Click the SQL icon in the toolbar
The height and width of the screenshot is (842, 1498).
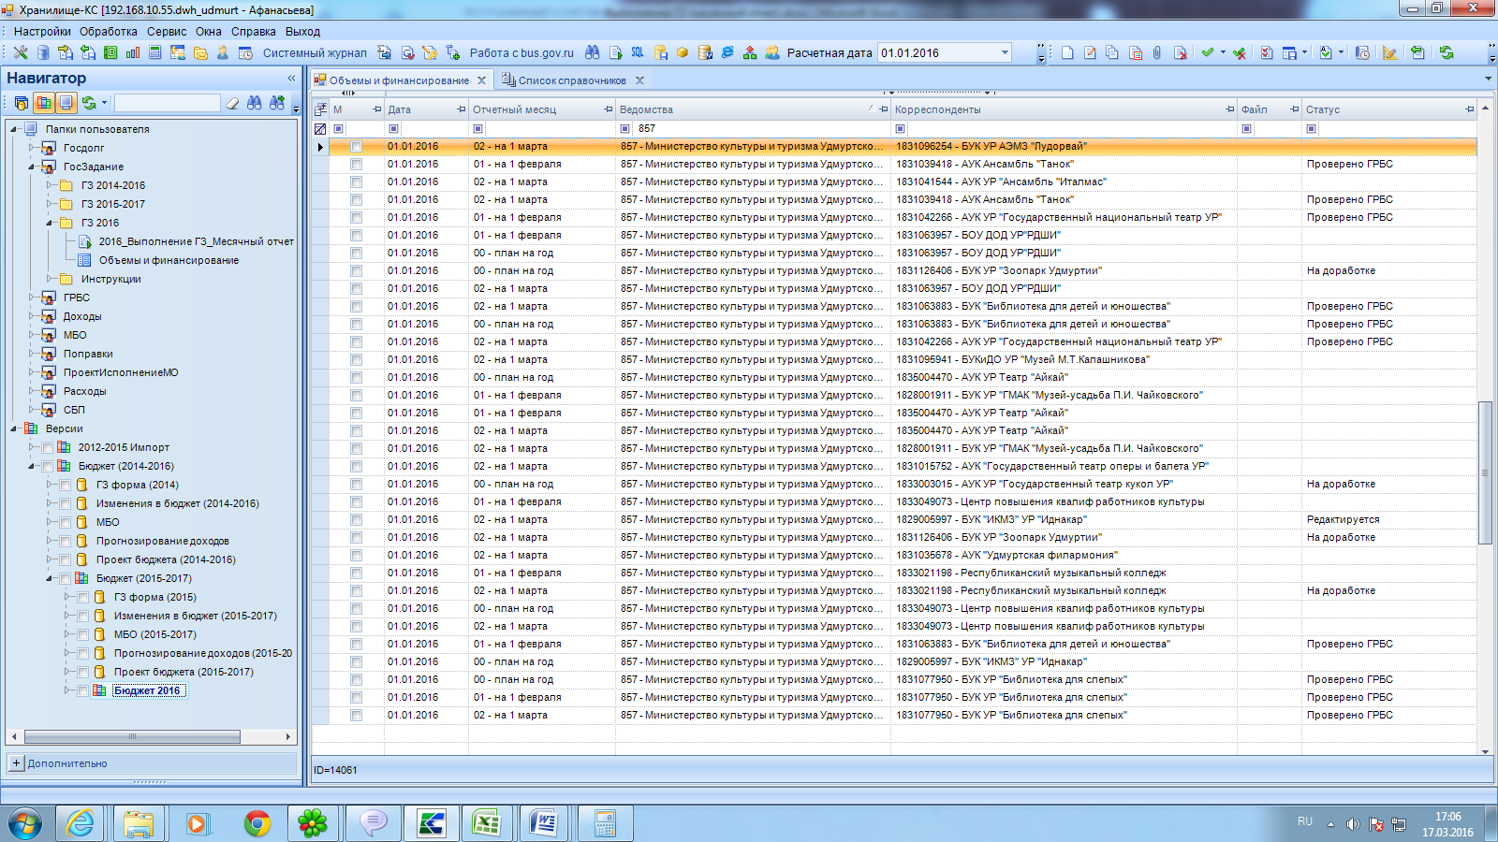pos(638,53)
